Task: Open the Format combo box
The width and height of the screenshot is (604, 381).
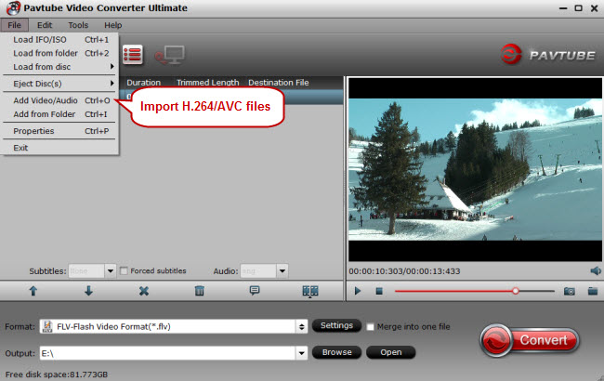Action: click(x=174, y=327)
